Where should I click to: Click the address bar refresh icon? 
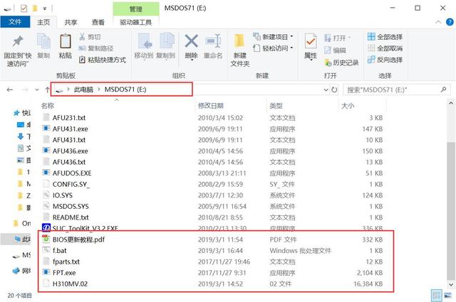334,90
